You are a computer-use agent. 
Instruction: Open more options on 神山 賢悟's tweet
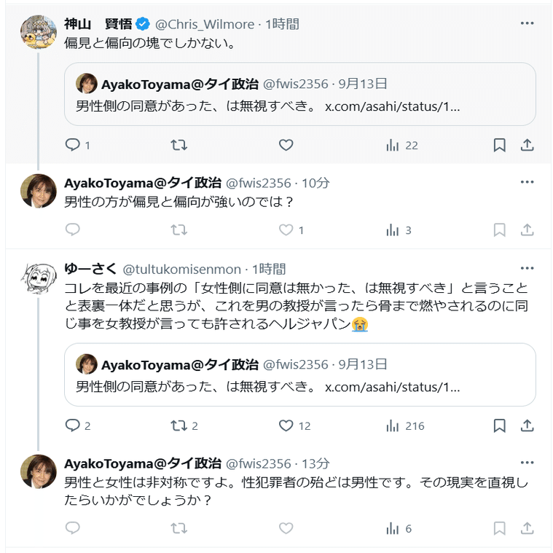(x=527, y=23)
